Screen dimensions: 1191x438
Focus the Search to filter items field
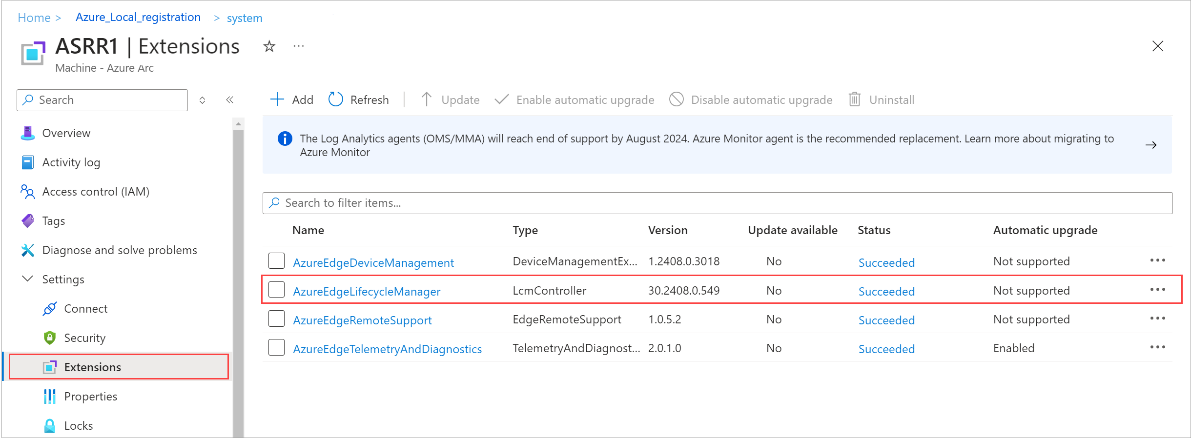tap(718, 203)
